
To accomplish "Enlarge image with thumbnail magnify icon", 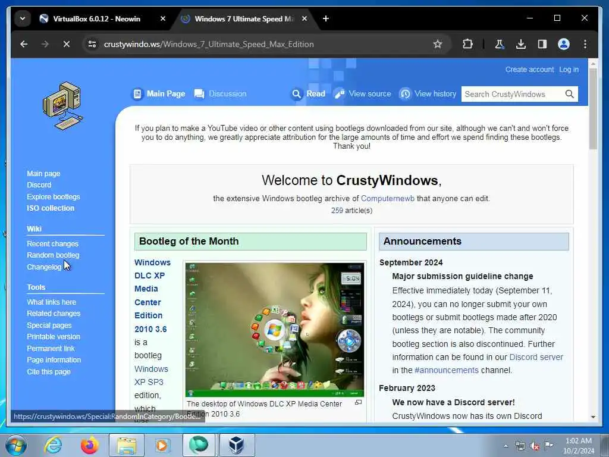I will click(358, 403).
